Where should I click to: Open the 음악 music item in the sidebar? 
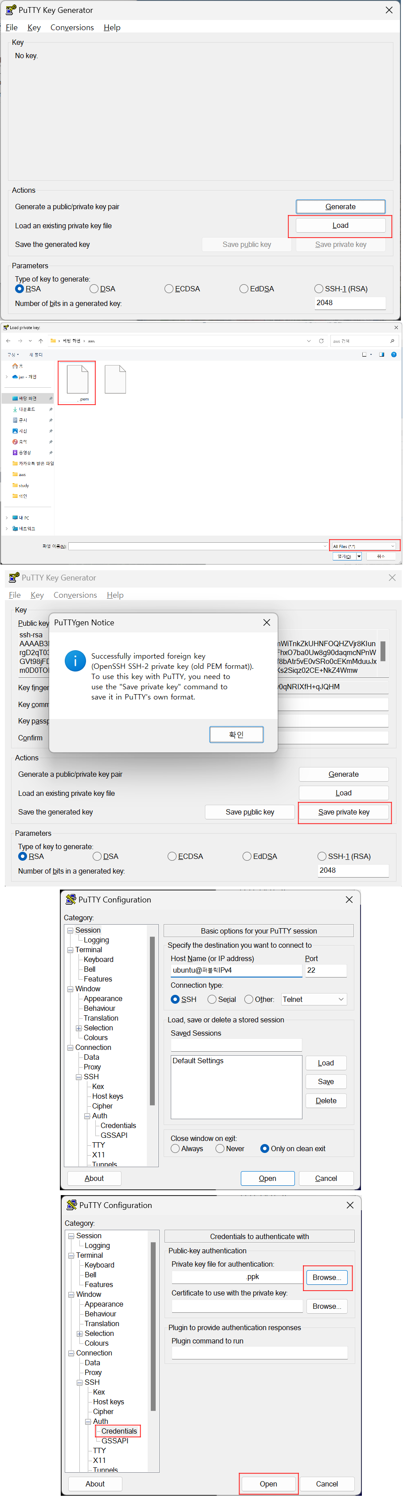(20, 442)
